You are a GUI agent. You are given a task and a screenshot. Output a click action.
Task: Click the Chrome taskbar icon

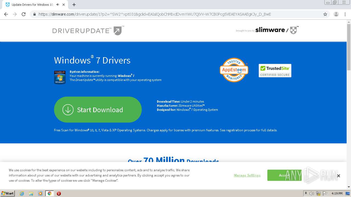49,193
